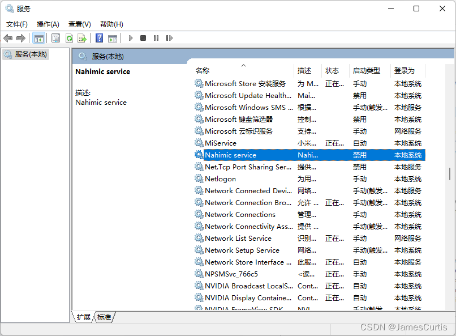456x336 pixels.
Task: Sort by the 描述 column header
Action: click(x=307, y=70)
